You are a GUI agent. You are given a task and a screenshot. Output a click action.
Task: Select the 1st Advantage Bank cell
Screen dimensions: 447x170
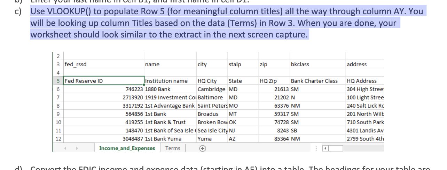pyautogui.click(x=170, y=106)
